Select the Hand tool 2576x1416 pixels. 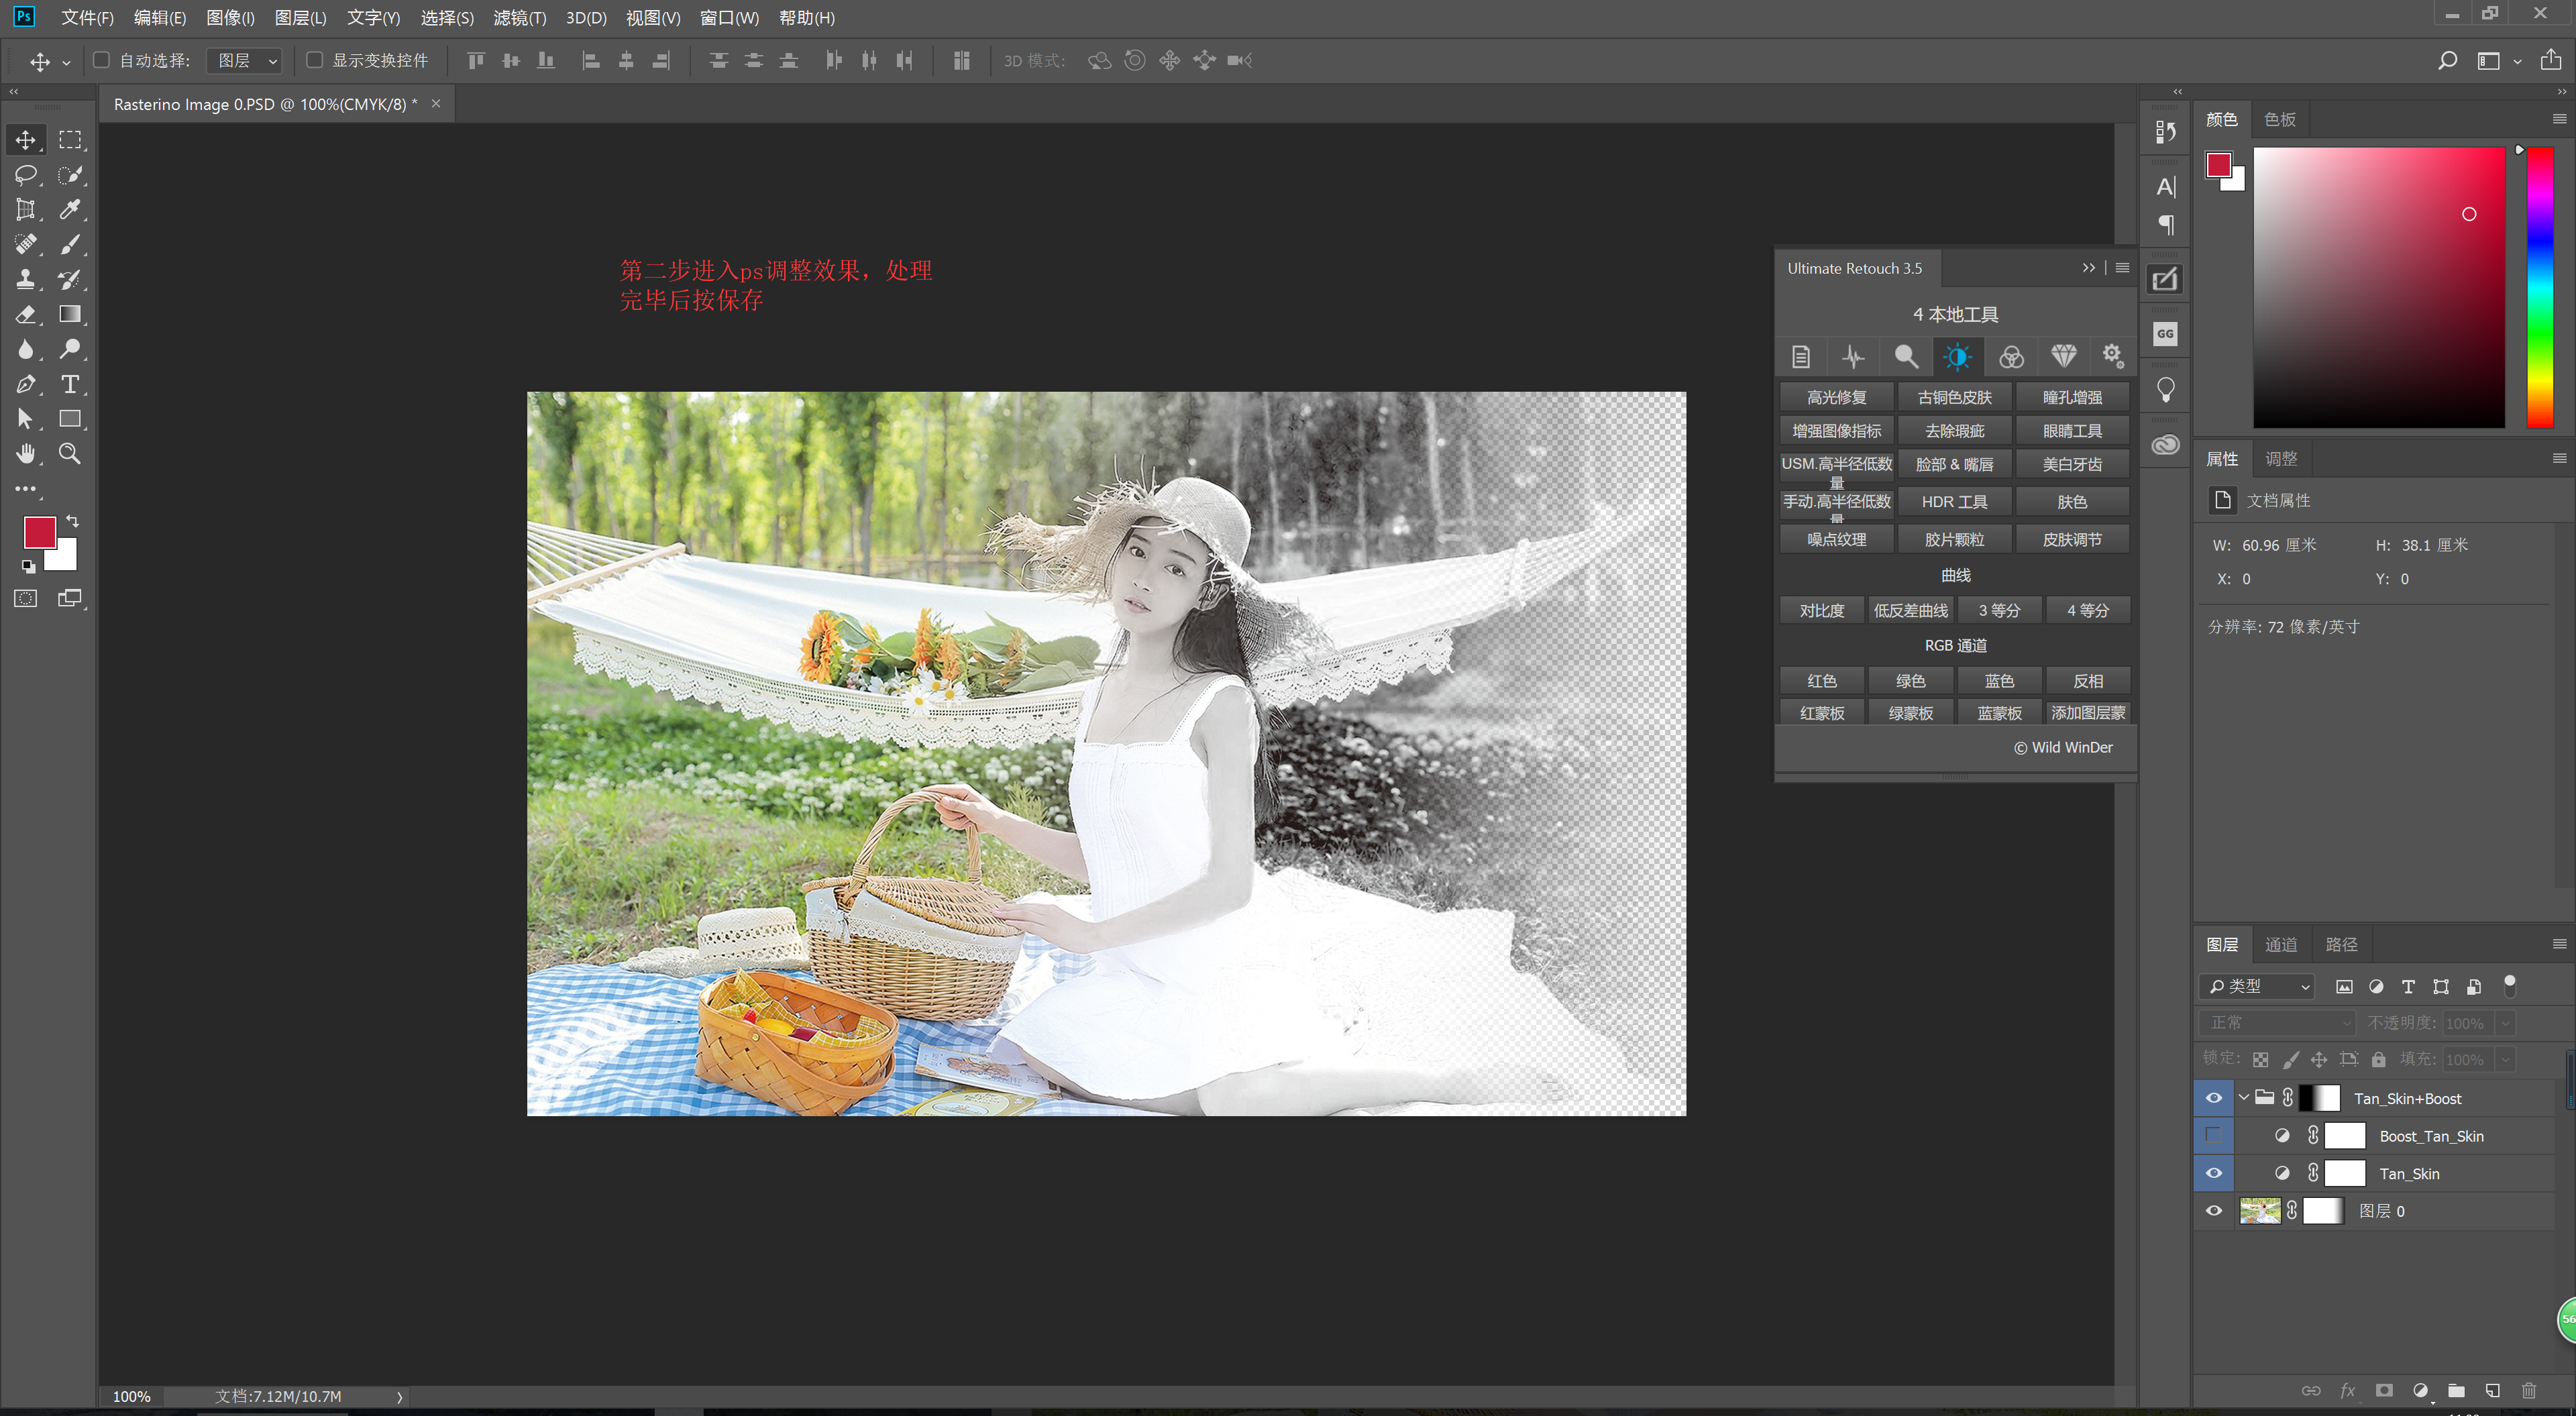click(26, 454)
